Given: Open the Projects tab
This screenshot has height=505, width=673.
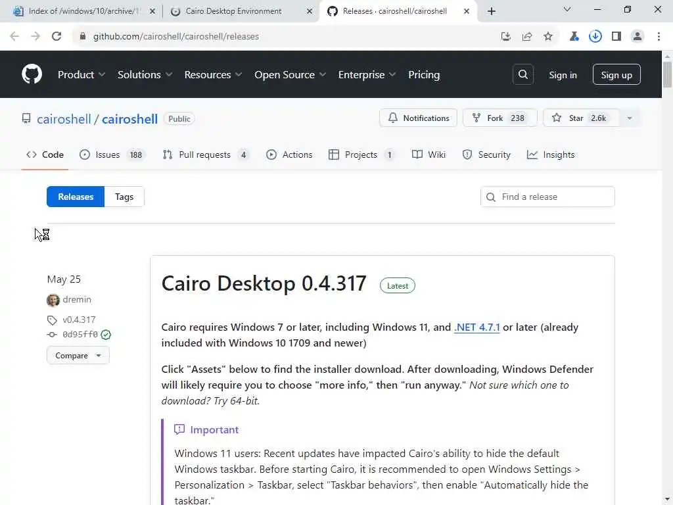Looking at the screenshot, I should 361,155.
